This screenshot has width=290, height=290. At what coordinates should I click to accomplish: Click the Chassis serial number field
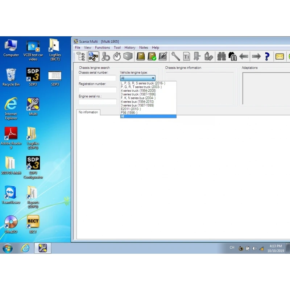point(98,78)
